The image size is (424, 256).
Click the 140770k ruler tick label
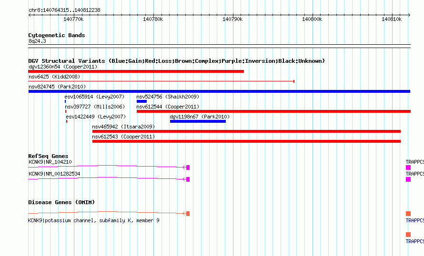(x=73, y=19)
